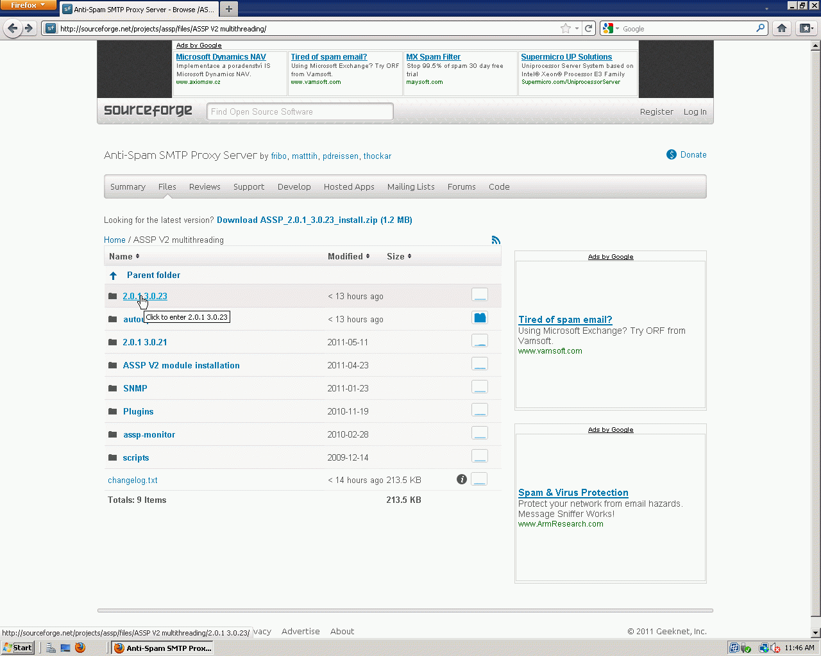
Task: Click the Register link
Action: (x=657, y=111)
